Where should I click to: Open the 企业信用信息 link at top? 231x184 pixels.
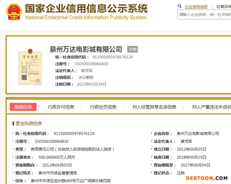[x=196, y=7]
